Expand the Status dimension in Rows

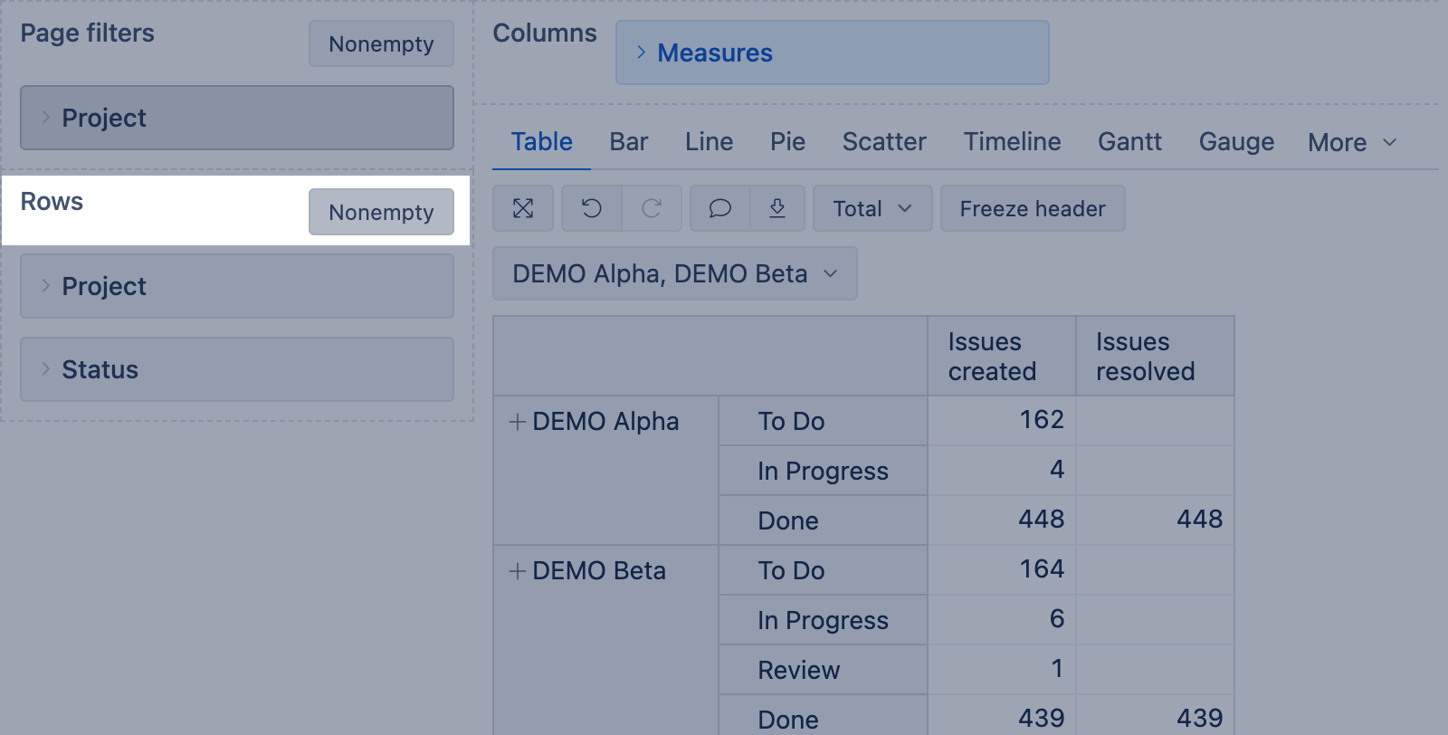[45, 369]
